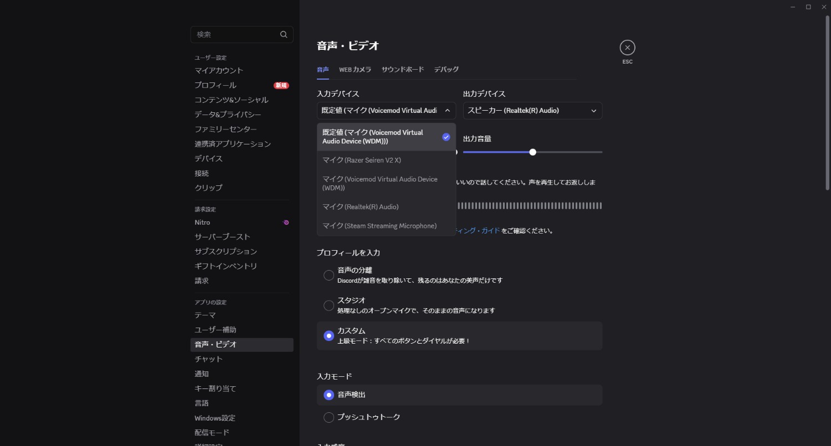Select マイク (Steam Streaming Microphone) option
Viewport: 831px width, 446px height.
coord(379,226)
